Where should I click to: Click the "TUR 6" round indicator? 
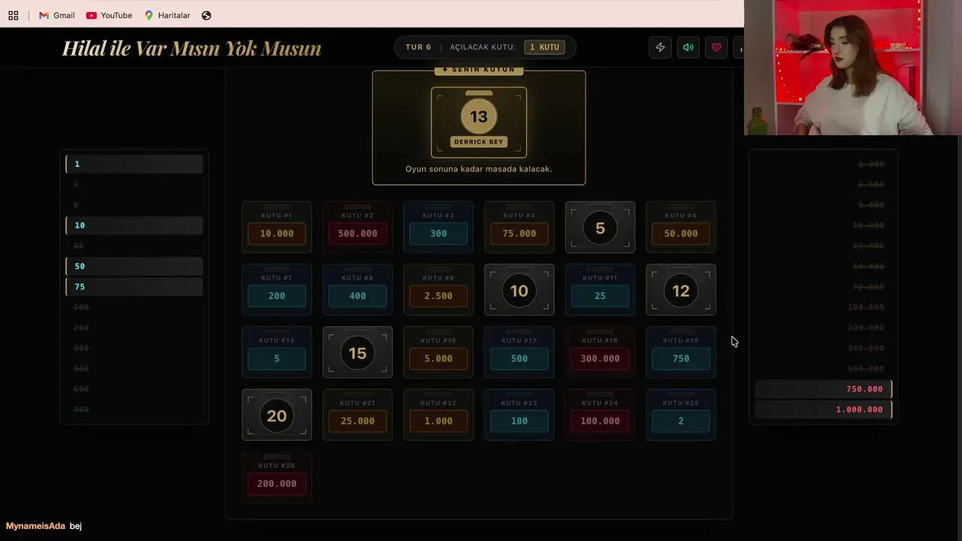[419, 47]
